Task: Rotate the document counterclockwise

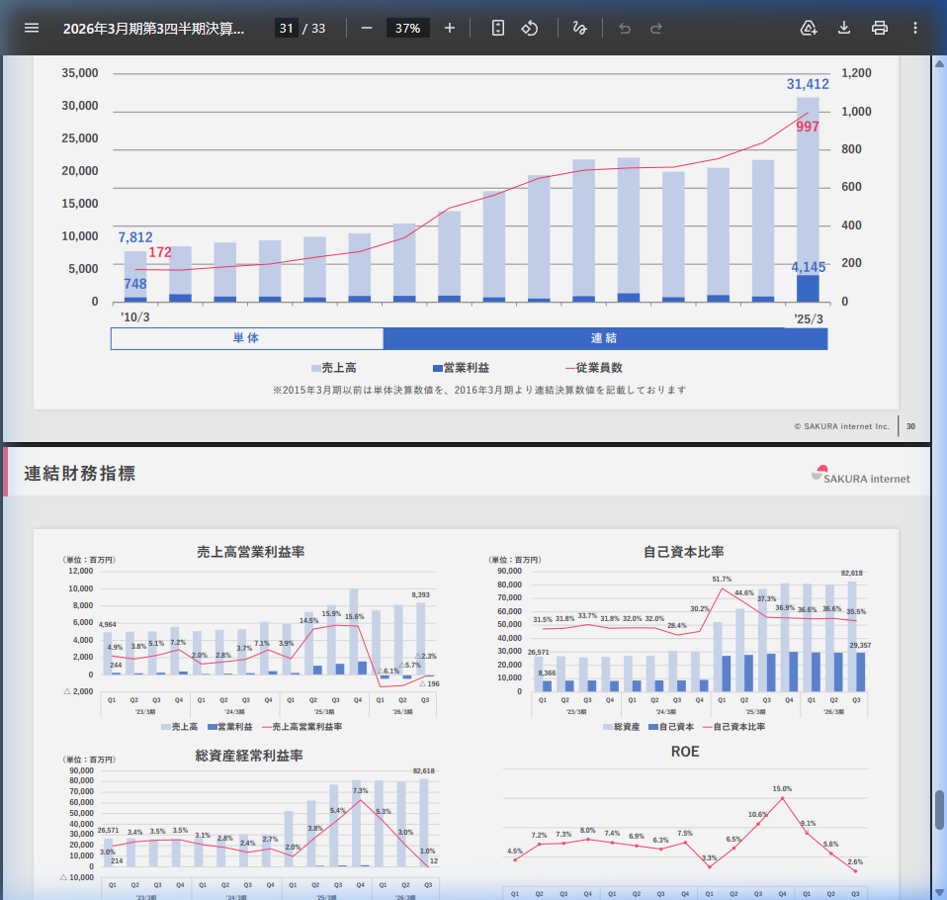Action: click(530, 28)
